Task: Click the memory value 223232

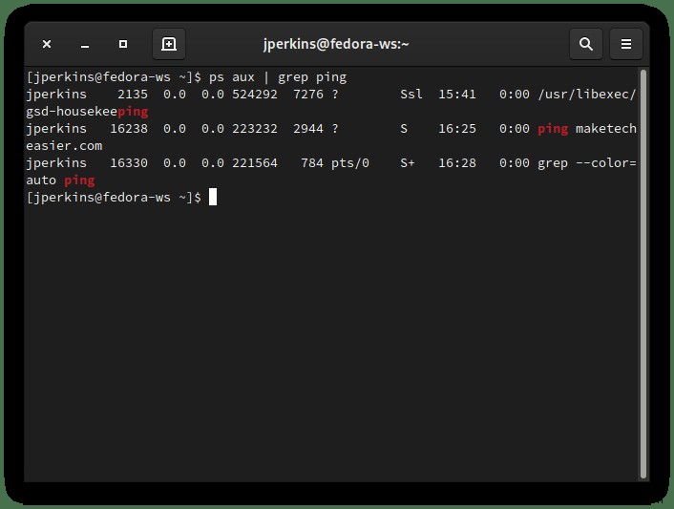Action: 255,129
